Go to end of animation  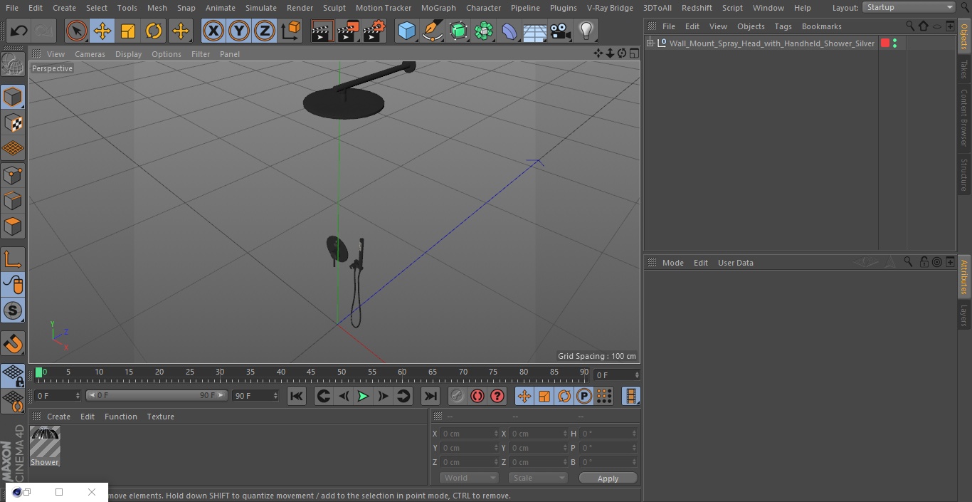pos(430,396)
